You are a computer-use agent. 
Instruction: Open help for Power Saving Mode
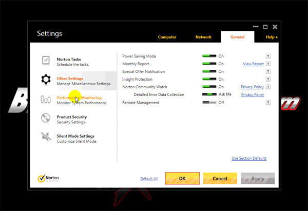[x=268, y=56]
